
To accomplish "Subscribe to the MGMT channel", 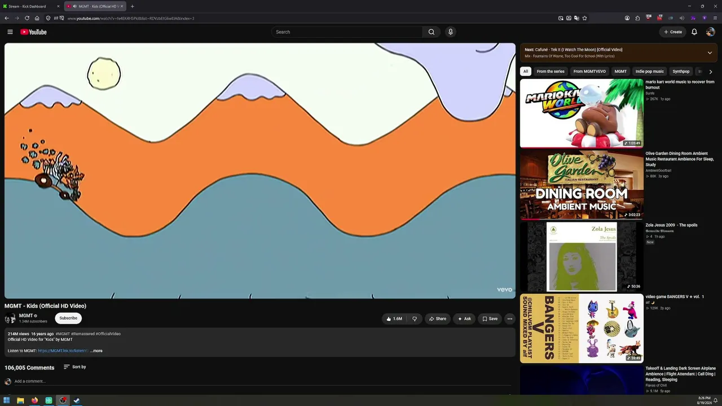I will 68,318.
